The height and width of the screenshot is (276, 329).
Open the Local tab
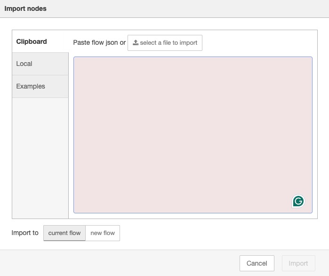40,64
